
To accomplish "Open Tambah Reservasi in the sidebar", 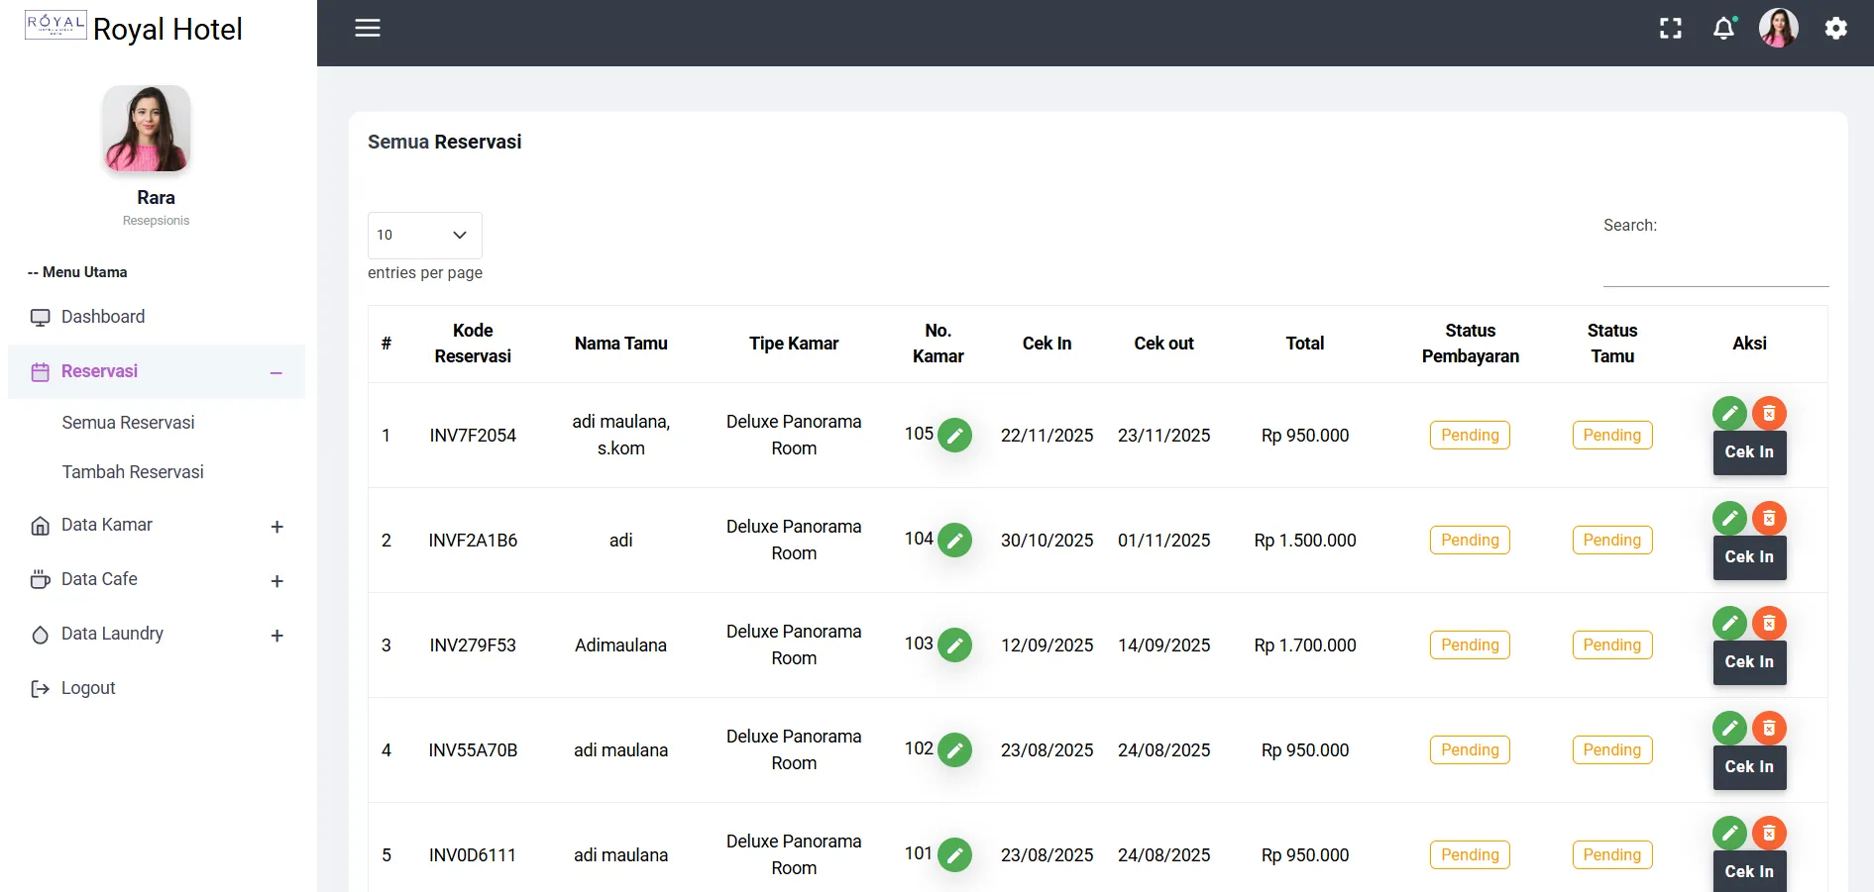I will pyautogui.click(x=133, y=472).
